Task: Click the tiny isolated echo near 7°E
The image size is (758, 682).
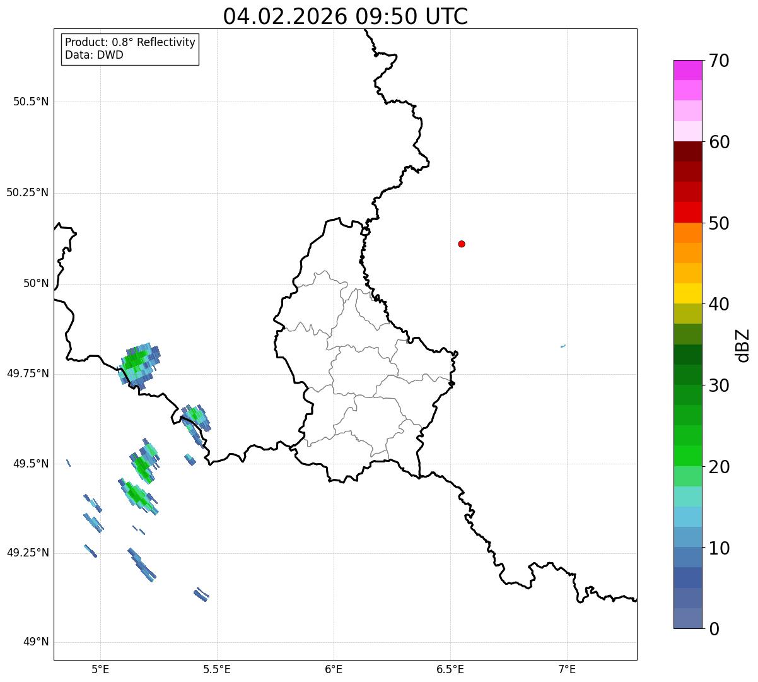Action: click(x=563, y=346)
